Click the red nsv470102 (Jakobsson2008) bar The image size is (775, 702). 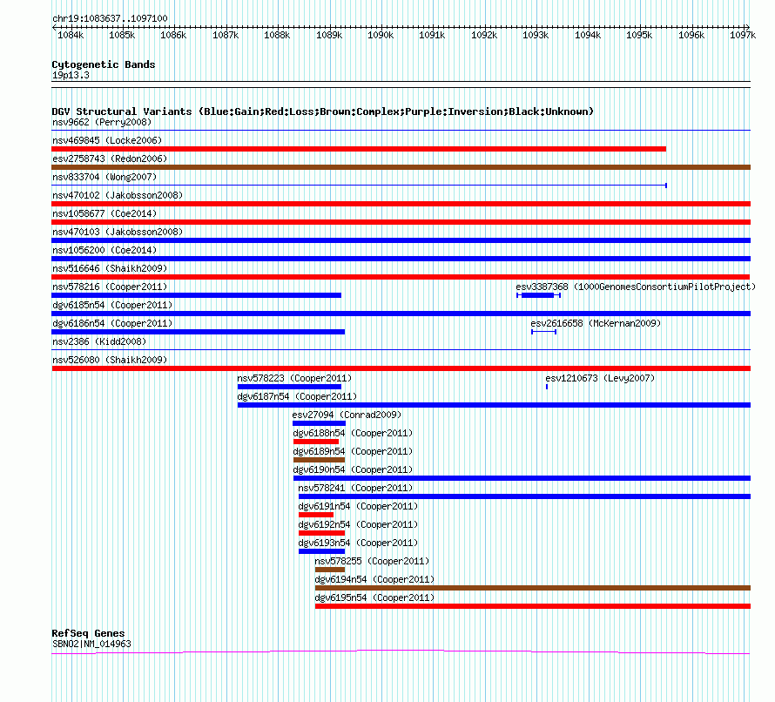click(x=401, y=204)
